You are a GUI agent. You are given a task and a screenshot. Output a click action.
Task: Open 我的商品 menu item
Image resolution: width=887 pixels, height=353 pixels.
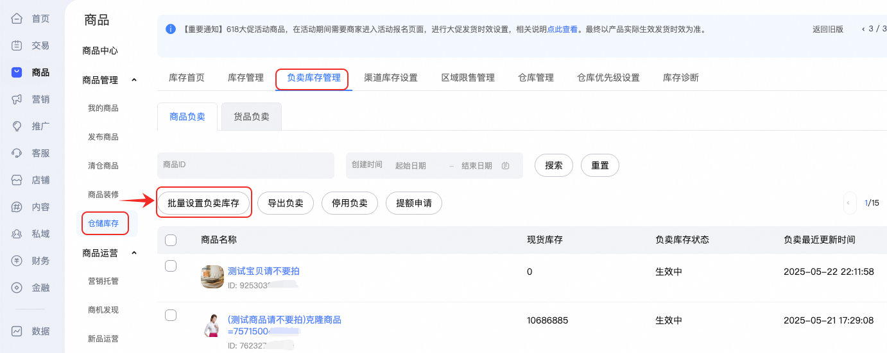[103, 108]
